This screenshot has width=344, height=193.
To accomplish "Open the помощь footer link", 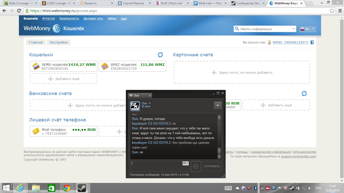I will [242, 152].
